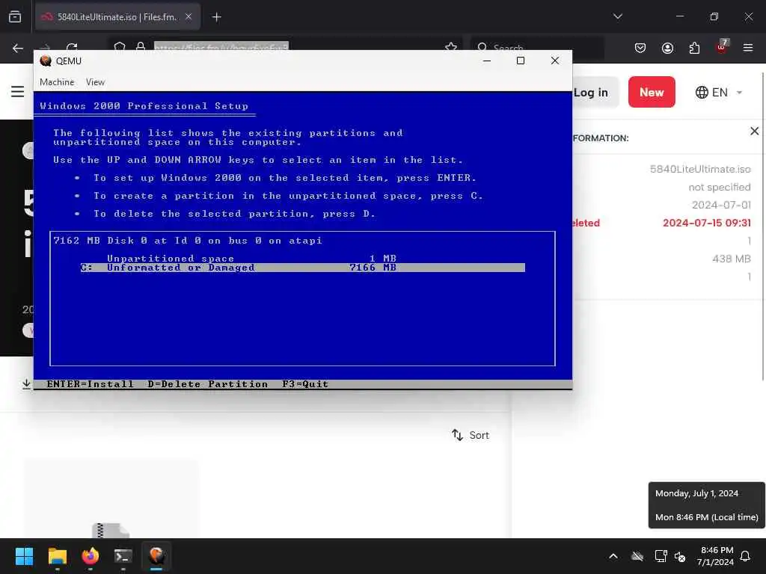Click the network display tray icon

click(661, 556)
